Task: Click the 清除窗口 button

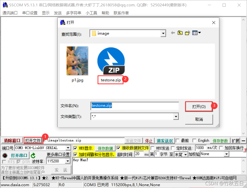Action: (x=12, y=140)
